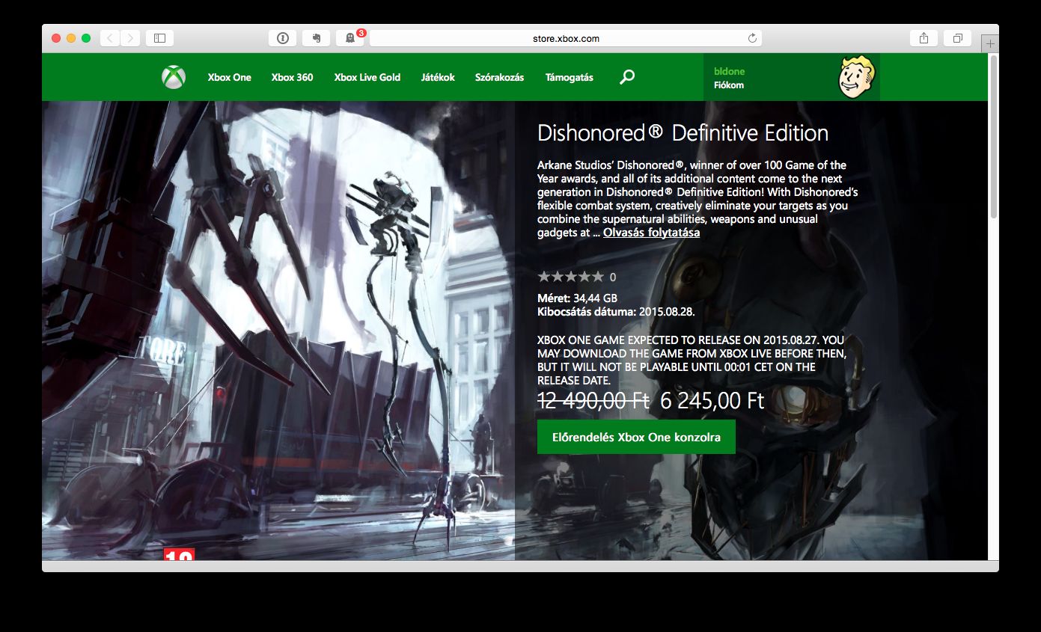
Task: Click the original price 12 490,00 Ft
Action: 593,401
